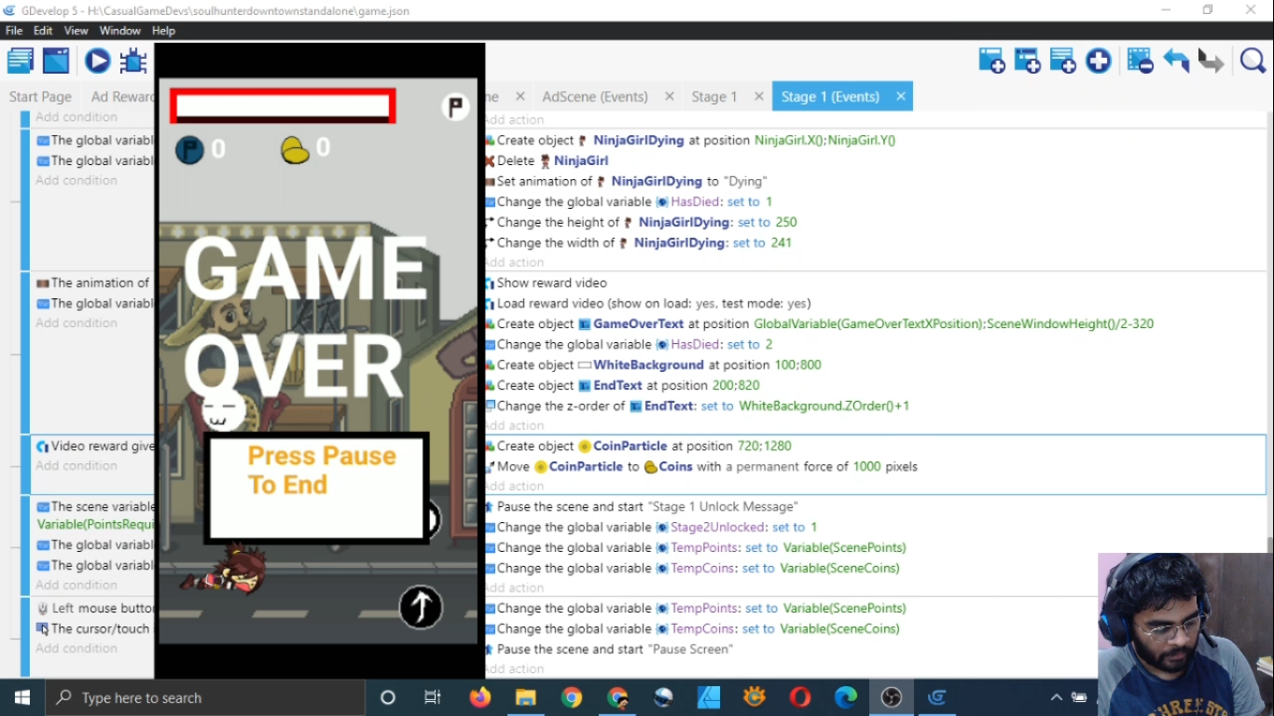Open the Window menu
The height and width of the screenshot is (716, 1274).
[x=120, y=31]
